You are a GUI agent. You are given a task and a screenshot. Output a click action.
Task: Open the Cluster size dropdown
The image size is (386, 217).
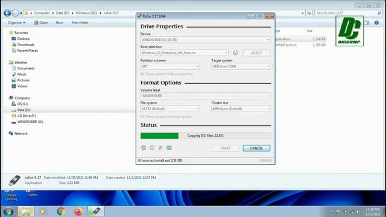(241, 108)
